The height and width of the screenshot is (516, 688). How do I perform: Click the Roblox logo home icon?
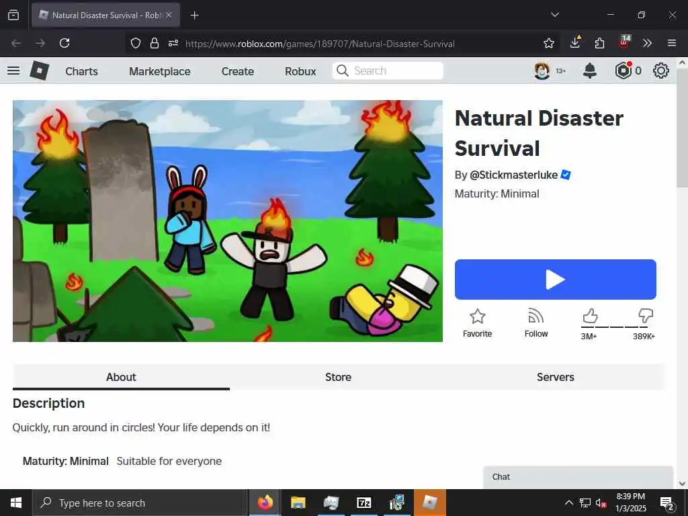(x=39, y=71)
